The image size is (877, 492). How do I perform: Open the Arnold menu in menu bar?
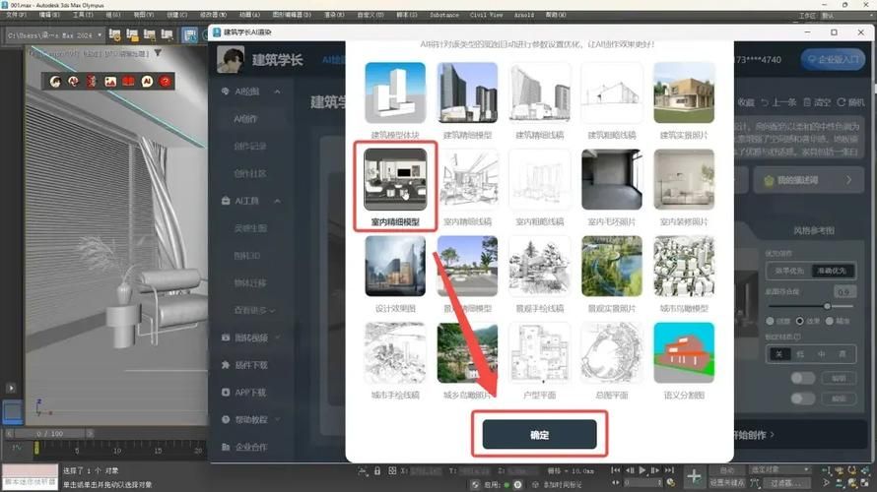pos(523,15)
